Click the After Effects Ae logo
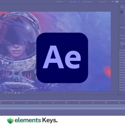This screenshot has height=125, width=125. 62,58
